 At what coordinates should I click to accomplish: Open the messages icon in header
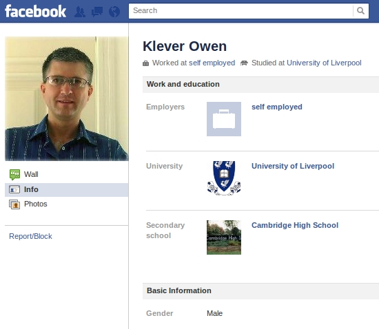point(97,12)
